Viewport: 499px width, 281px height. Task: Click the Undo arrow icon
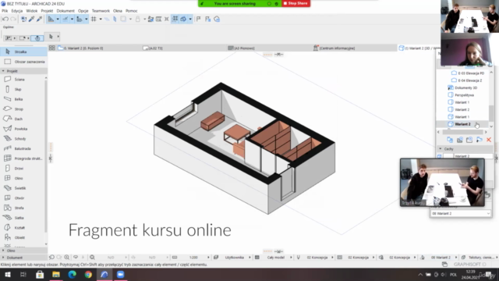(x=5, y=19)
